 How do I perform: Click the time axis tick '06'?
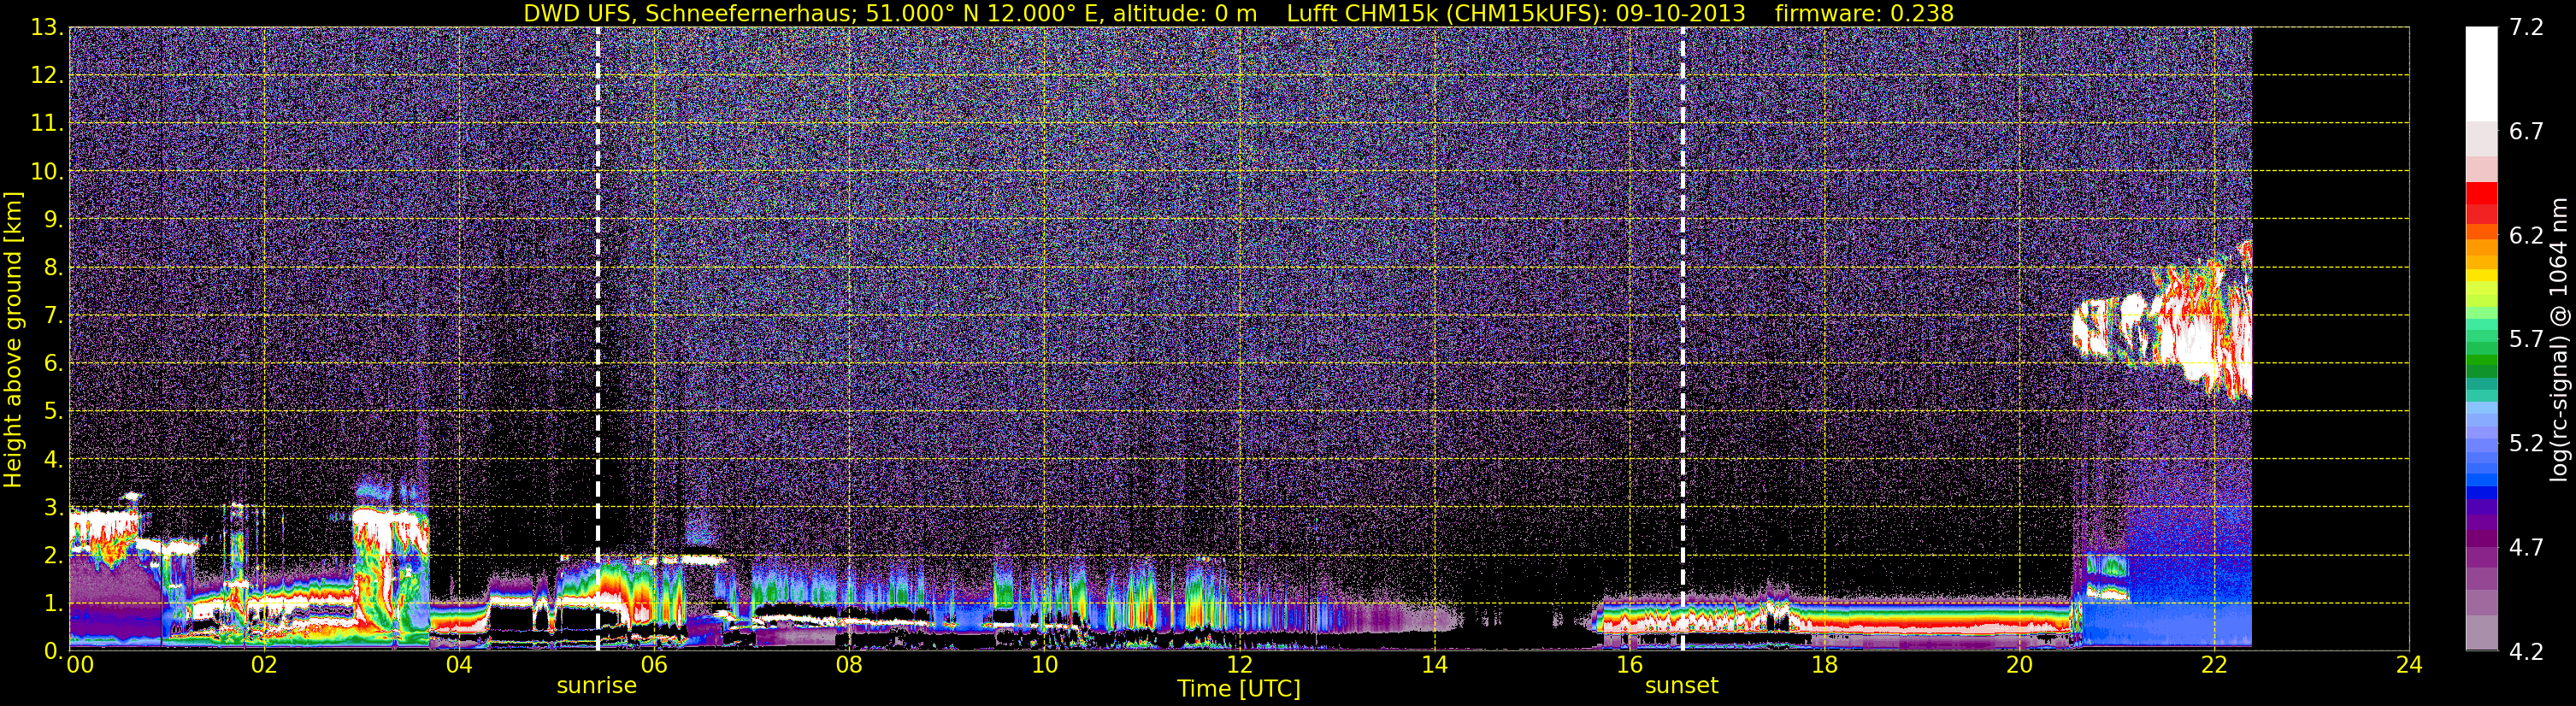pyautogui.click(x=653, y=665)
